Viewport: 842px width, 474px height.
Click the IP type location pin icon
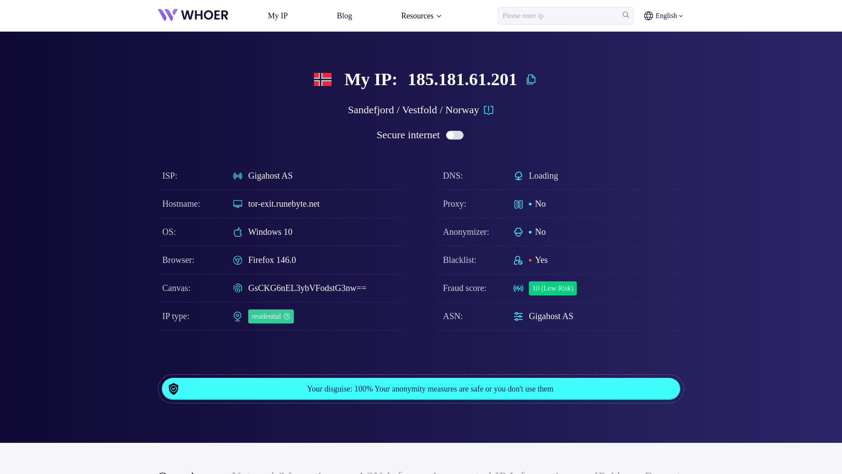(238, 316)
